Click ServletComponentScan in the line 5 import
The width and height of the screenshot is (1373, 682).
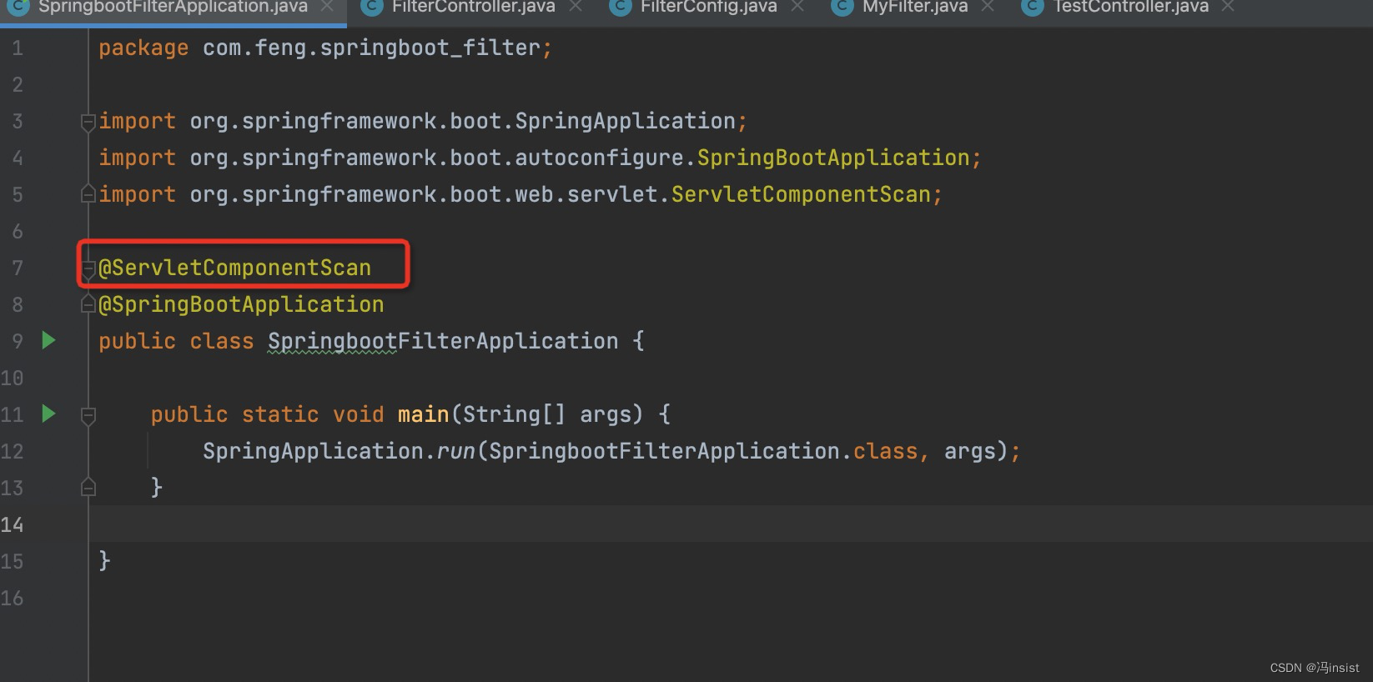tap(801, 195)
